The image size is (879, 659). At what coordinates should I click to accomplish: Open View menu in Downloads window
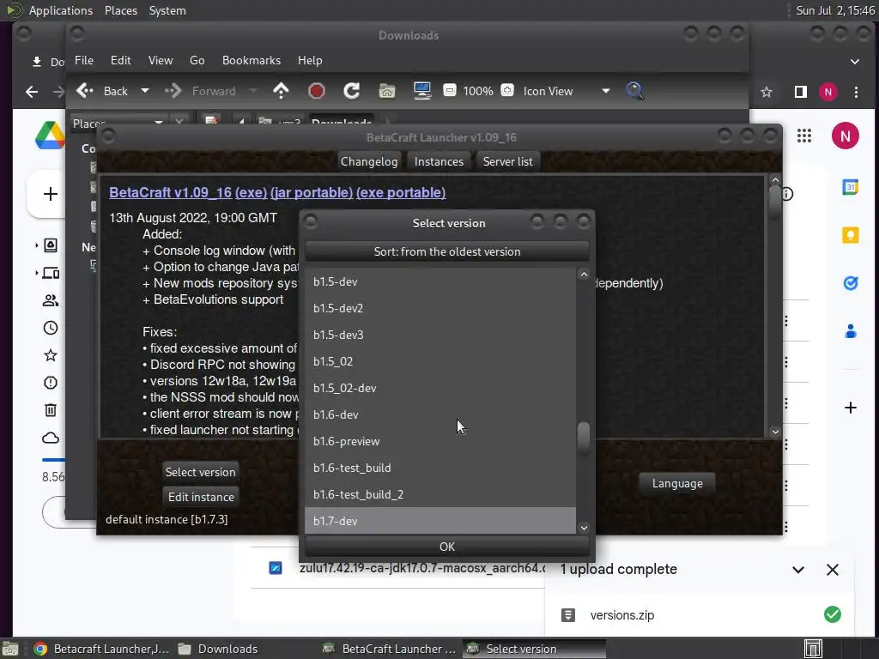click(x=161, y=61)
